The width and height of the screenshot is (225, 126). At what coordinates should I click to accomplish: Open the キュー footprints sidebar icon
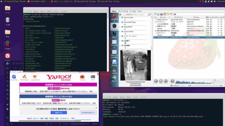pos(114,35)
